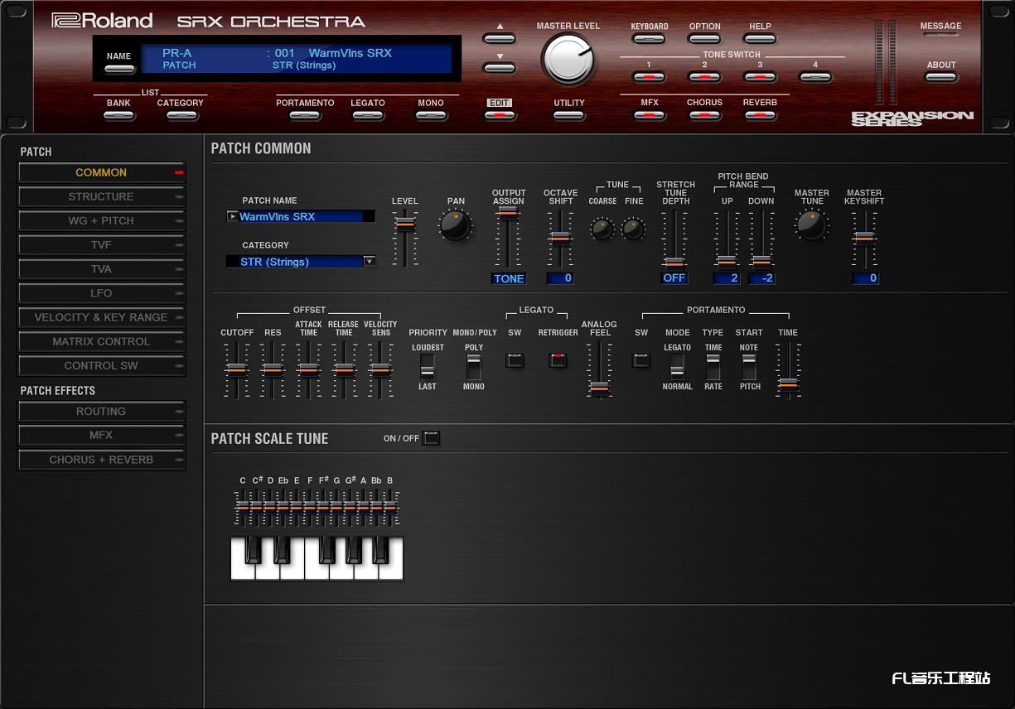Activate the CHORUS effect button
Screen dimensions: 1015x709
tap(705, 117)
